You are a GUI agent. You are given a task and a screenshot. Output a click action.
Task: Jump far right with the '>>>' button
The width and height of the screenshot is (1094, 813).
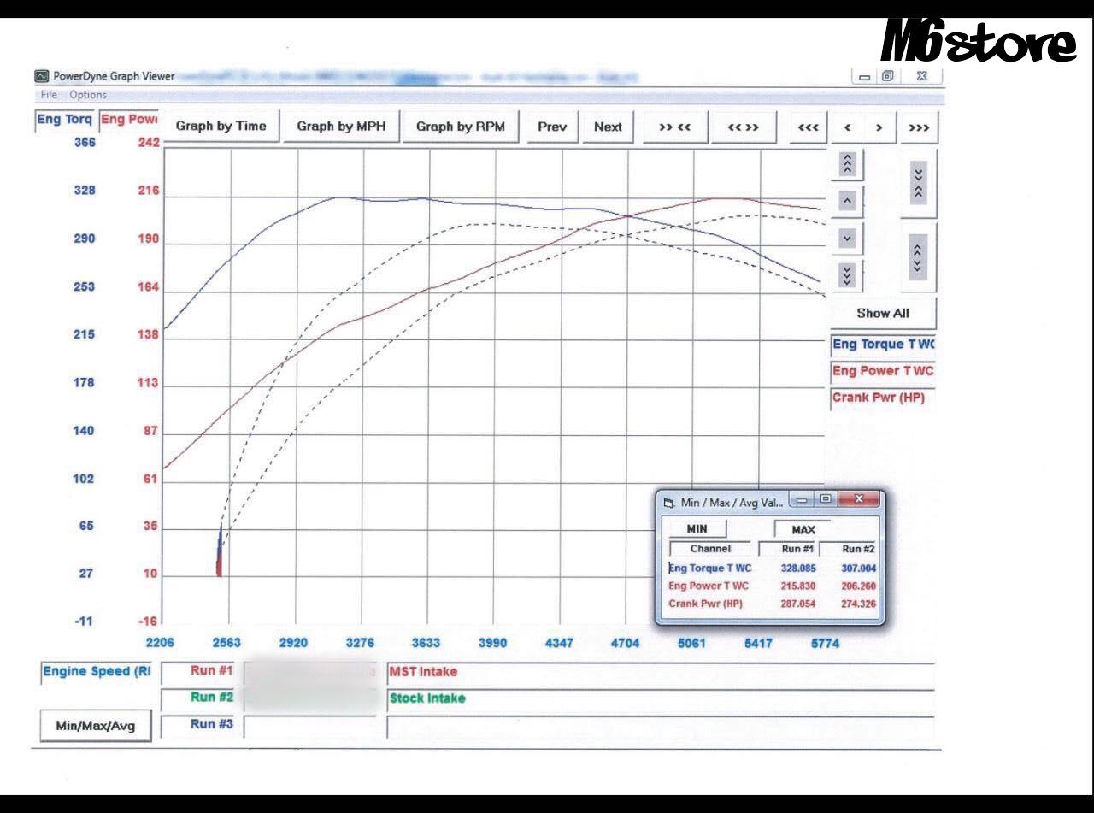pyautogui.click(x=920, y=127)
